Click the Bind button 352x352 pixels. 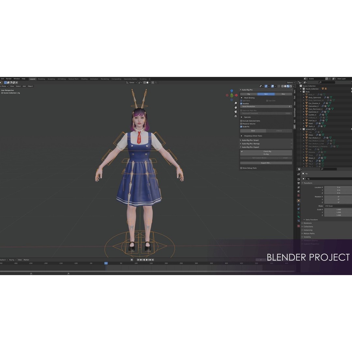click(x=253, y=131)
